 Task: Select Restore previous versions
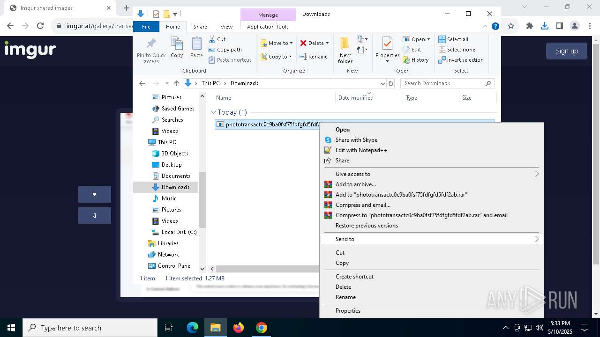point(367,226)
